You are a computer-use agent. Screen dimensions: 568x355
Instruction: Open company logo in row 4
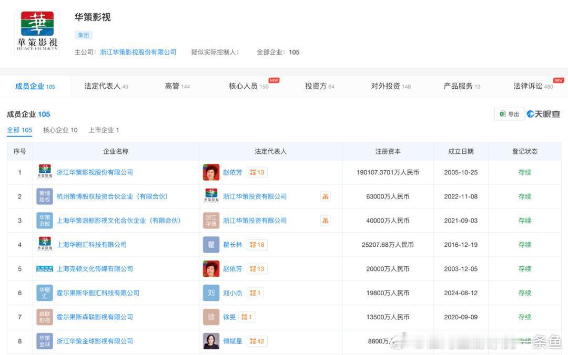pyautogui.click(x=45, y=244)
